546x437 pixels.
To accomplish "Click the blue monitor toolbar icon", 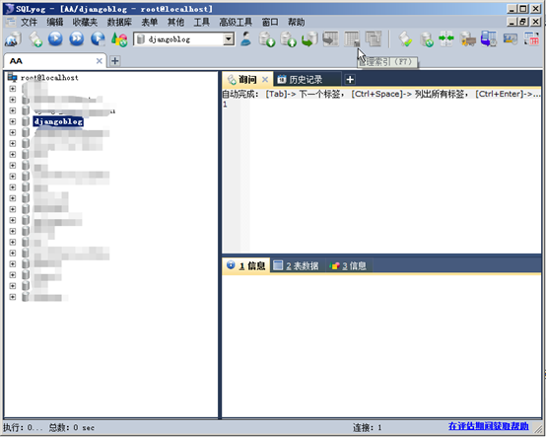I will click(511, 38).
